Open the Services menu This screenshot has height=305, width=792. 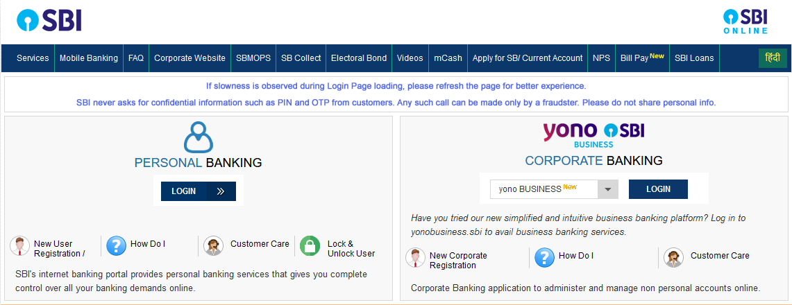(x=33, y=58)
